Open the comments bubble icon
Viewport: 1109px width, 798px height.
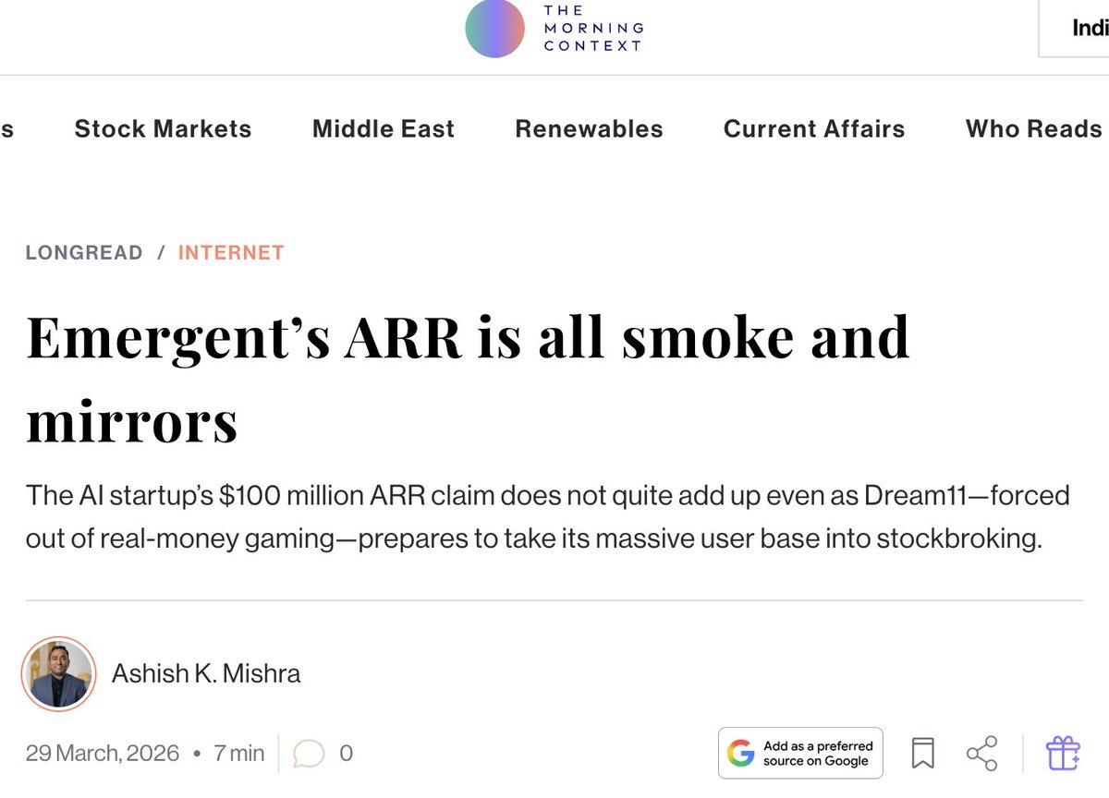click(309, 754)
